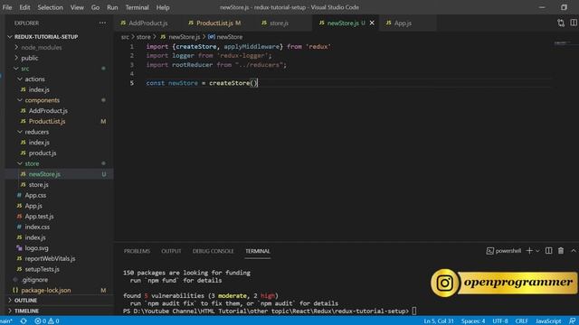Click JavaScript language mode selector

pyautogui.click(x=548, y=321)
